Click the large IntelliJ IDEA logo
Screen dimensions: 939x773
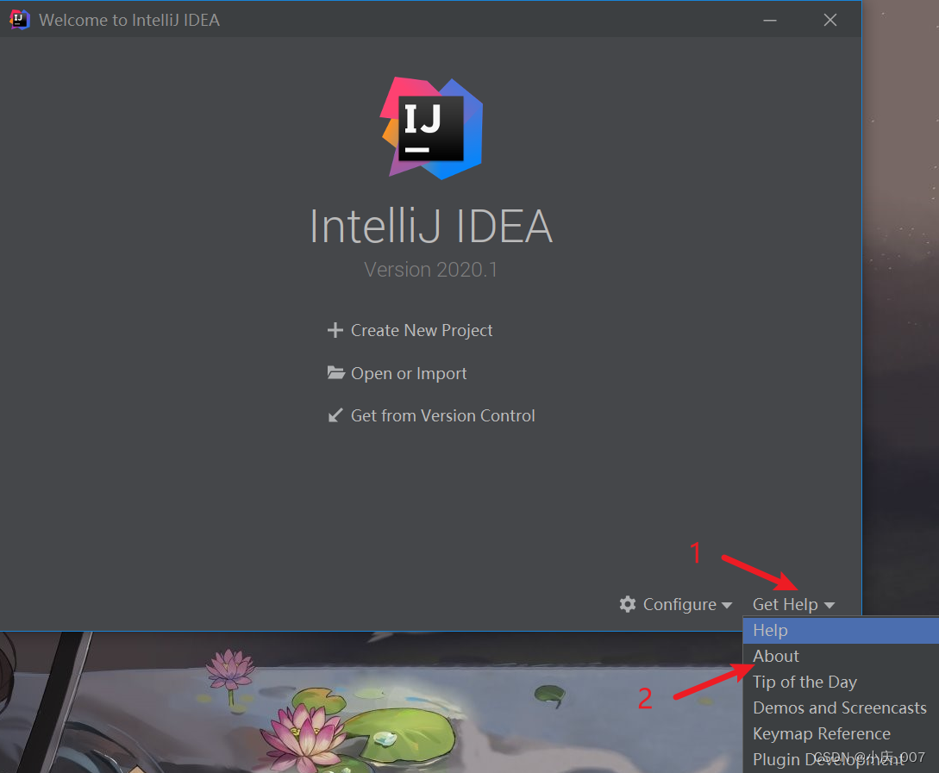(x=431, y=128)
